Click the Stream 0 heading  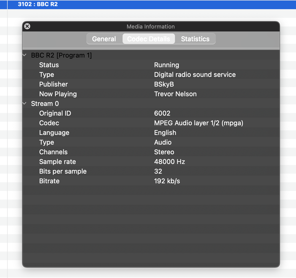click(45, 104)
